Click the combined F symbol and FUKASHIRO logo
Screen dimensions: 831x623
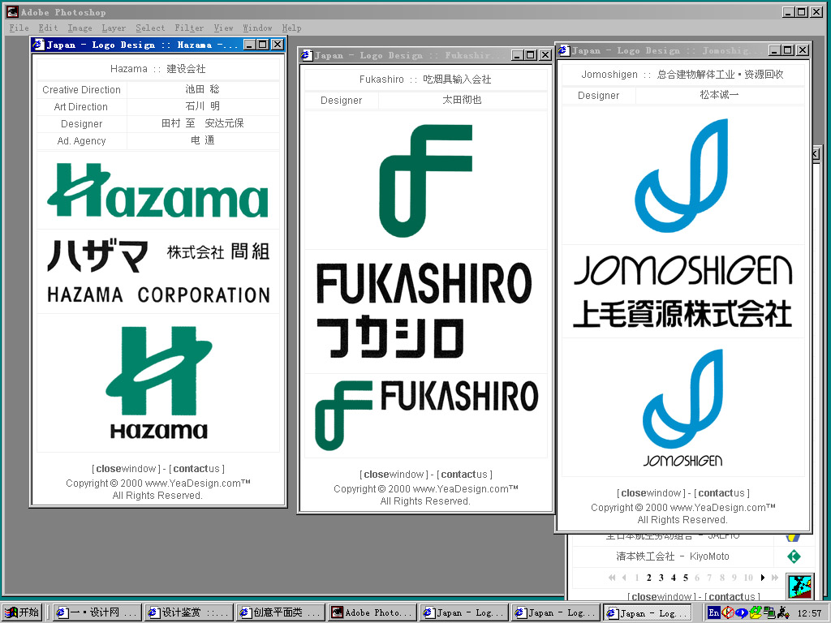427,415
